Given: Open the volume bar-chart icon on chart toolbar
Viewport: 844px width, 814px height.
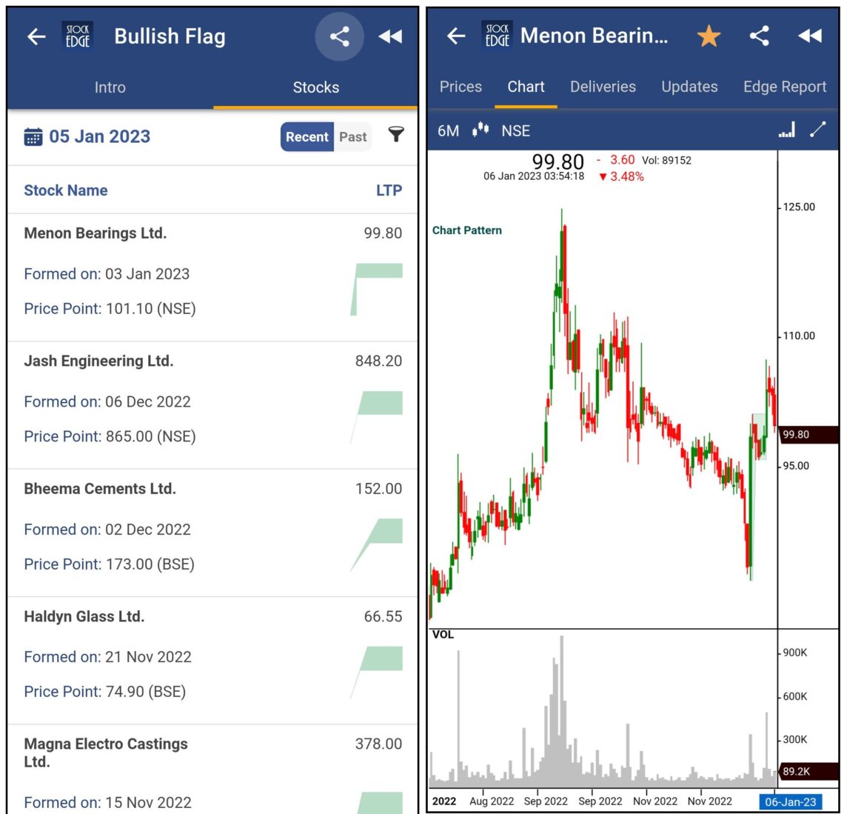Looking at the screenshot, I should [786, 130].
